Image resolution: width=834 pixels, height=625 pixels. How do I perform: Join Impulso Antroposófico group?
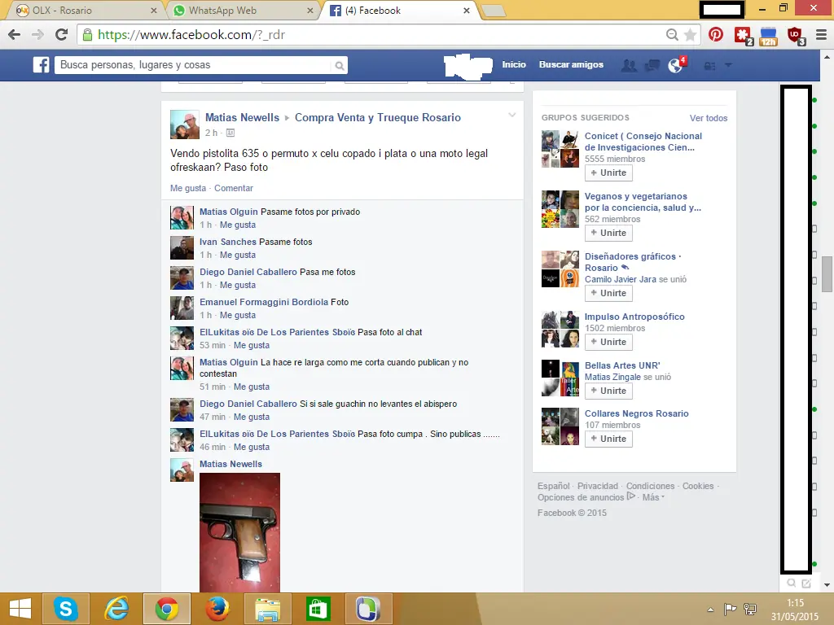point(608,342)
